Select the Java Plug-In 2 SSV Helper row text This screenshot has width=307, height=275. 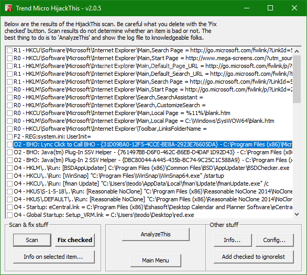pos(153,160)
